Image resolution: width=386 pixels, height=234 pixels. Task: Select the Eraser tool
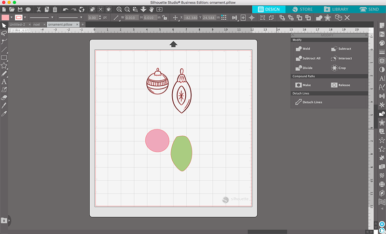click(x=4, y=98)
